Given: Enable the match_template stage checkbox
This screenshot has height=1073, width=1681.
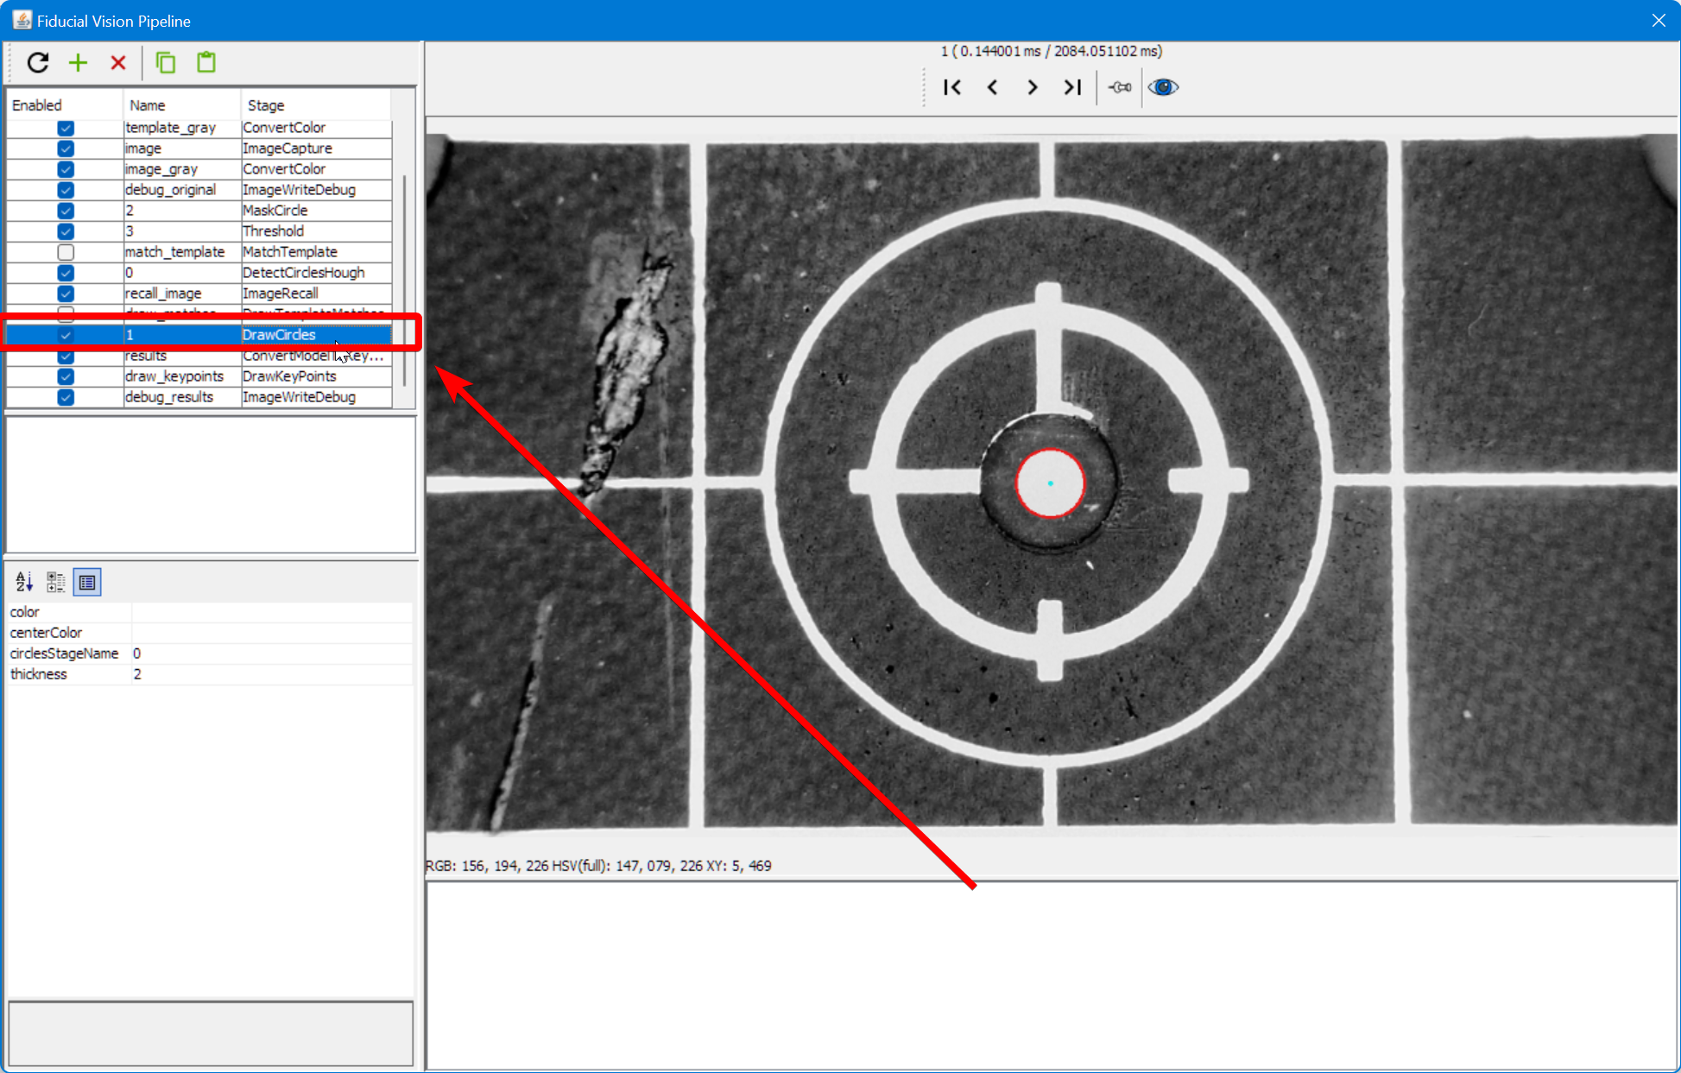Looking at the screenshot, I should tap(66, 252).
